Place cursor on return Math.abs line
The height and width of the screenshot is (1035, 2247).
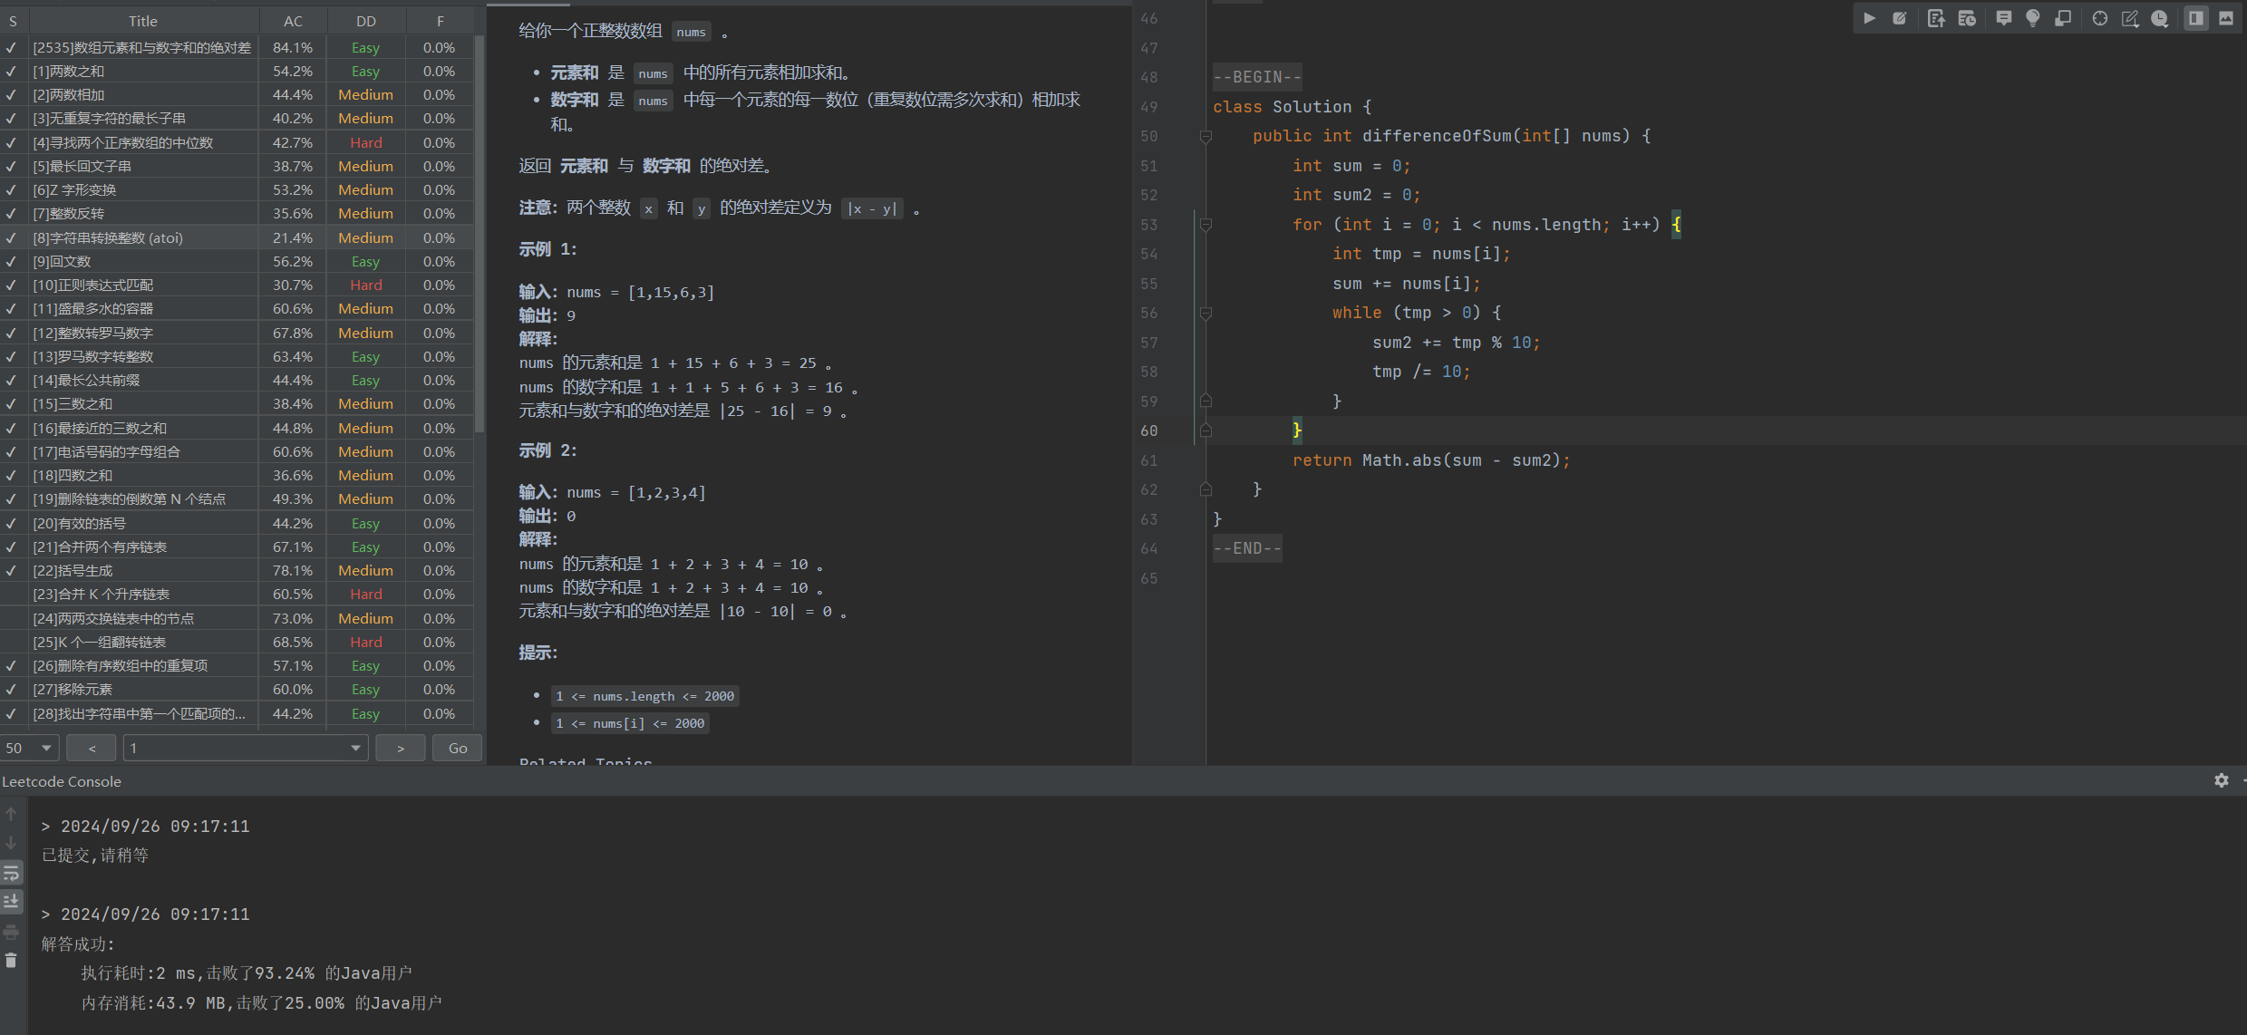click(1431, 460)
